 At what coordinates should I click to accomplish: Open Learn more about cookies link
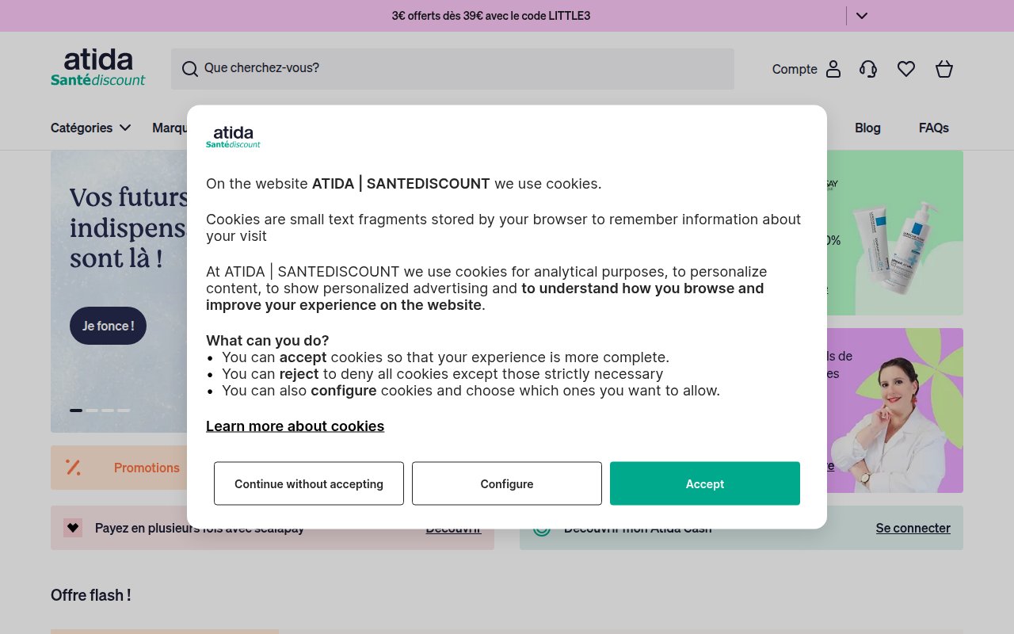click(x=295, y=426)
